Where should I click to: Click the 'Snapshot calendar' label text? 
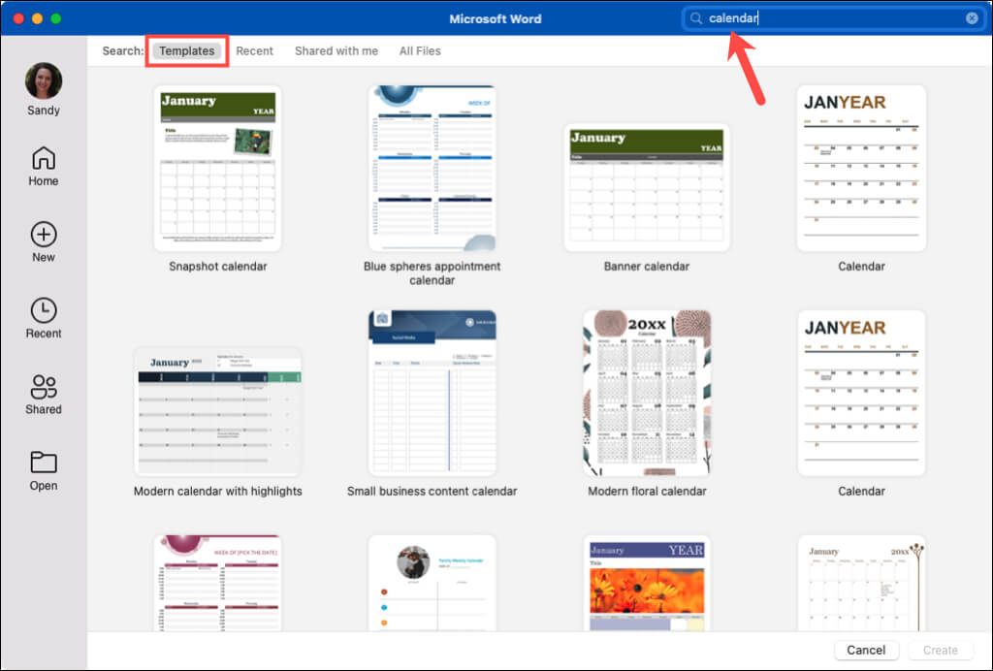pyautogui.click(x=218, y=267)
